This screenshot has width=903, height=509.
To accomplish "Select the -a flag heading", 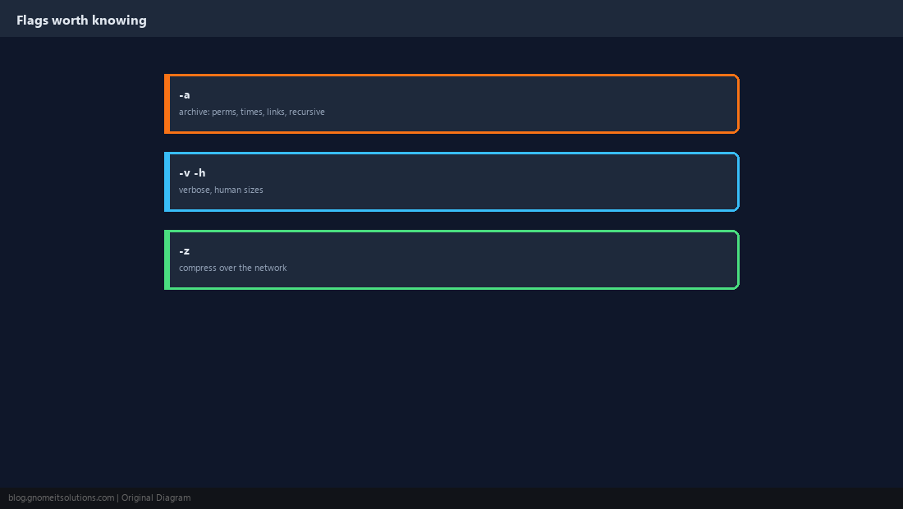I will point(184,95).
